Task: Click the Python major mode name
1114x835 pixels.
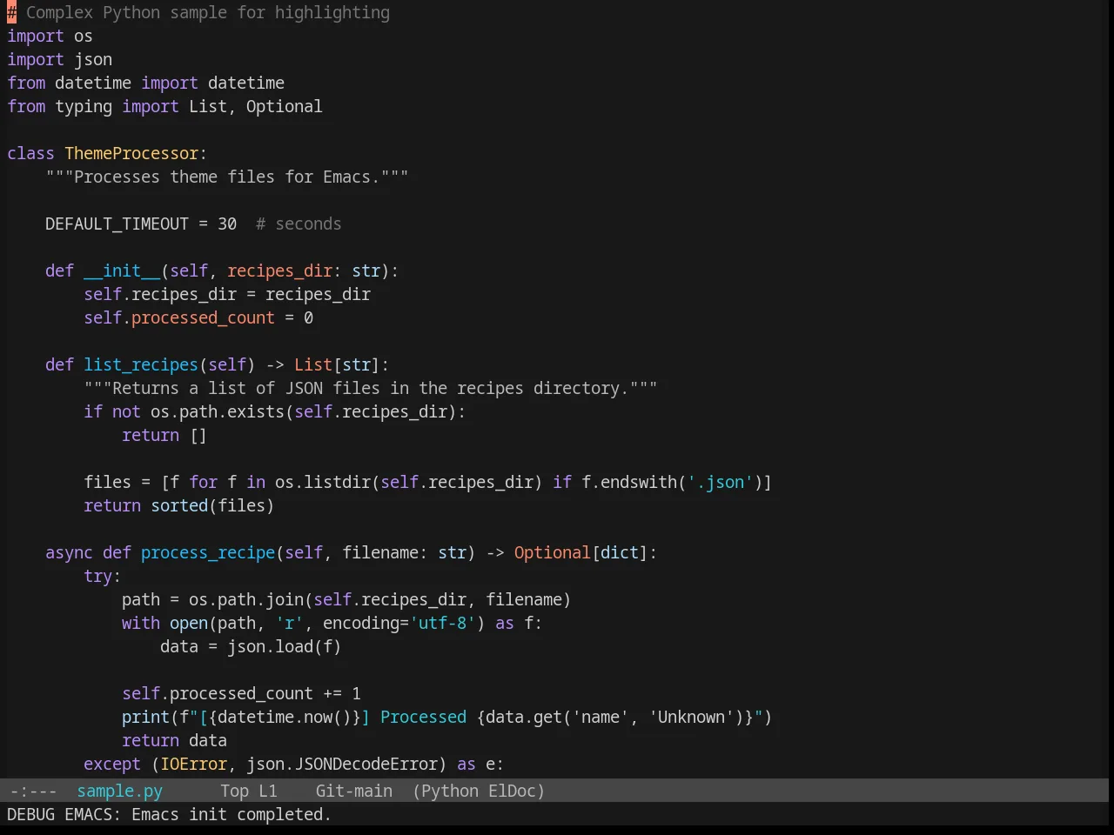Action: pos(449,791)
